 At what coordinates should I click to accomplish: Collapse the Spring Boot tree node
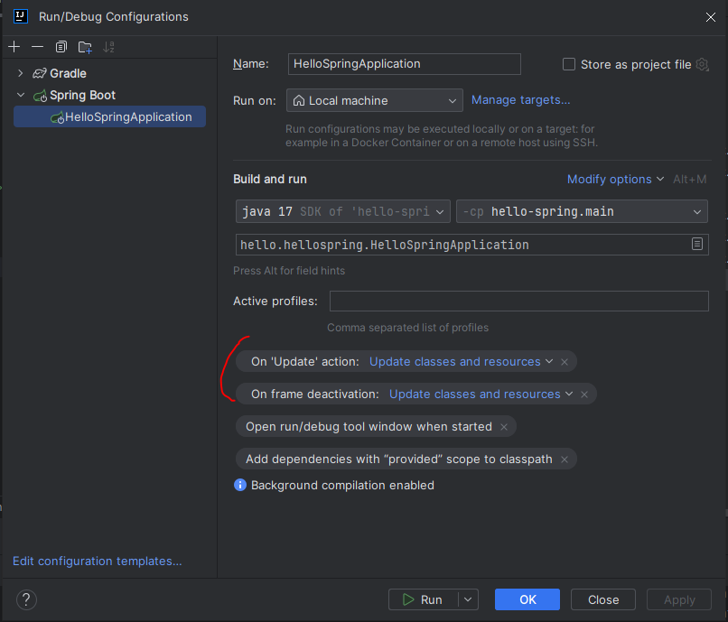(x=21, y=95)
